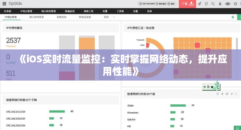The height and width of the screenshot is (130, 241).
Task: Click the Transient legend label on donut
Action: [140, 40]
